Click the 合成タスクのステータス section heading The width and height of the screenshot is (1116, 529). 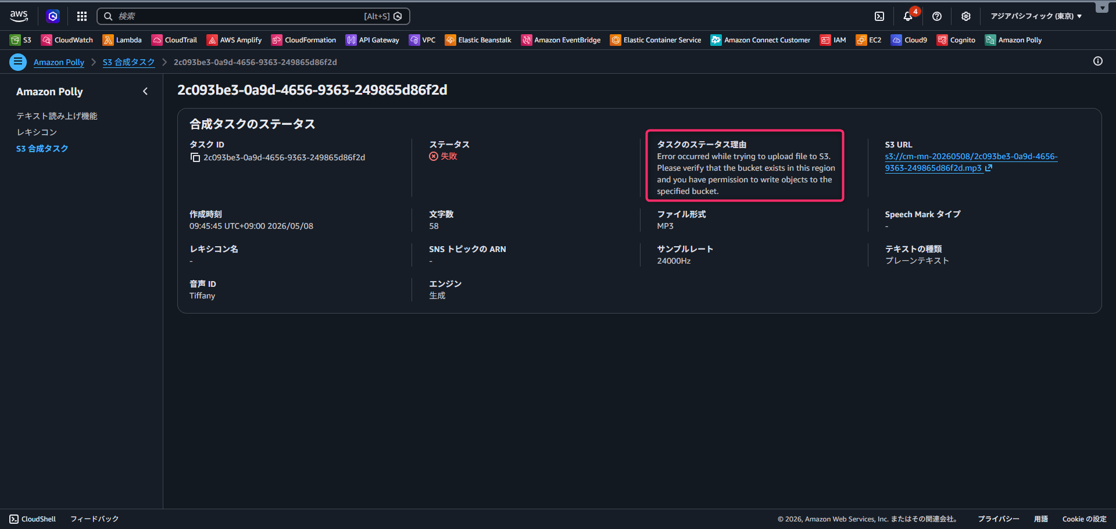tap(252, 124)
